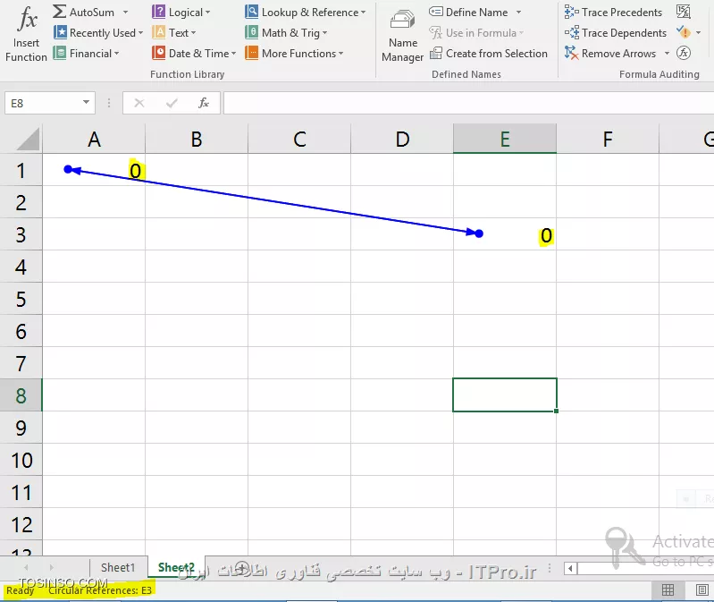Viewport: 714px width, 602px height.
Task: Click the selected cell E8
Action: (x=505, y=395)
